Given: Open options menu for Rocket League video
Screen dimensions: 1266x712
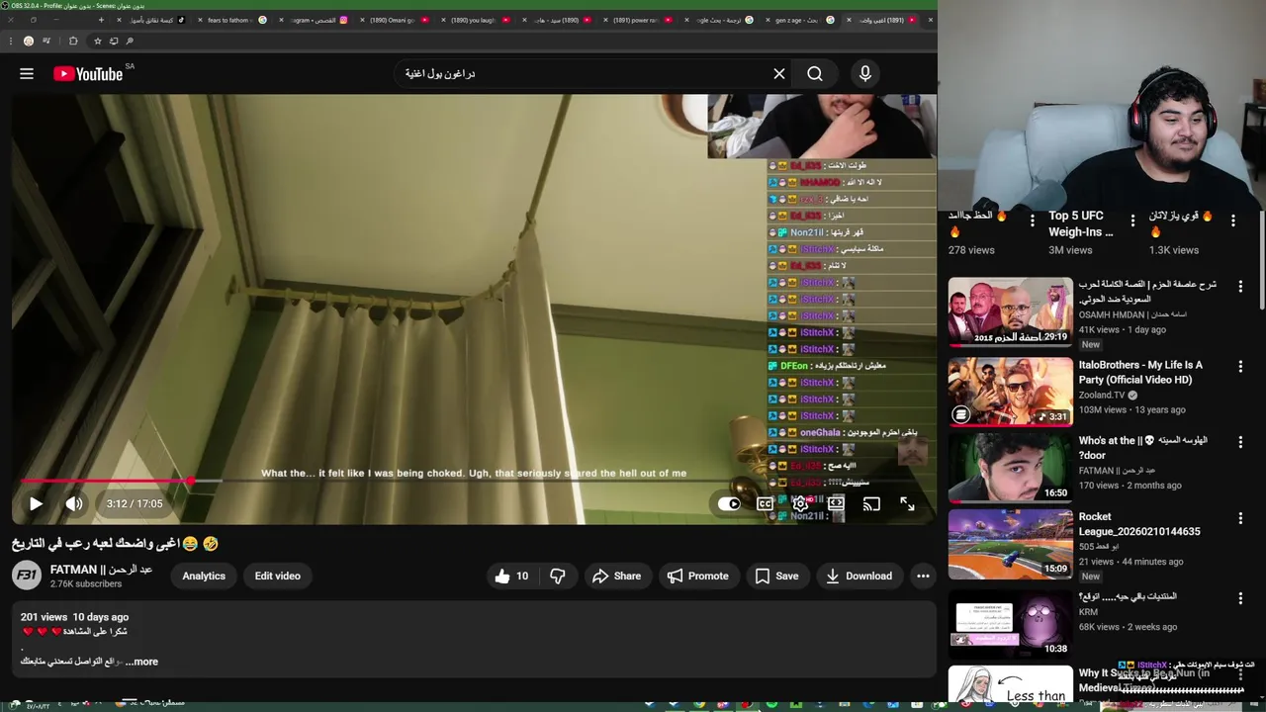Looking at the screenshot, I should (1240, 518).
